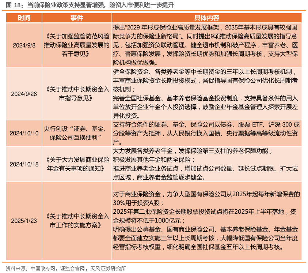The width and height of the screenshot is (308, 273).
Task: Click event '关于推动中长期资金入市指导意见'
Action: (77, 94)
